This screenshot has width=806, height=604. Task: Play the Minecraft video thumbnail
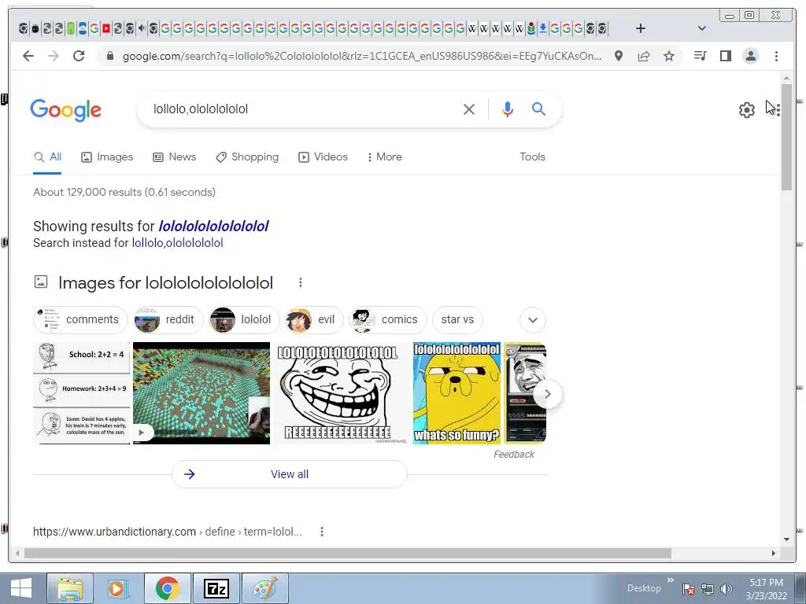pos(201,393)
